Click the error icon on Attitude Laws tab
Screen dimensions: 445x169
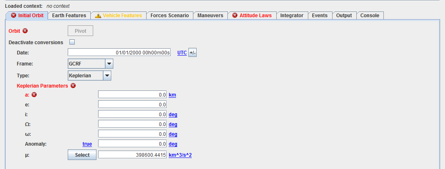(x=235, y=16)
